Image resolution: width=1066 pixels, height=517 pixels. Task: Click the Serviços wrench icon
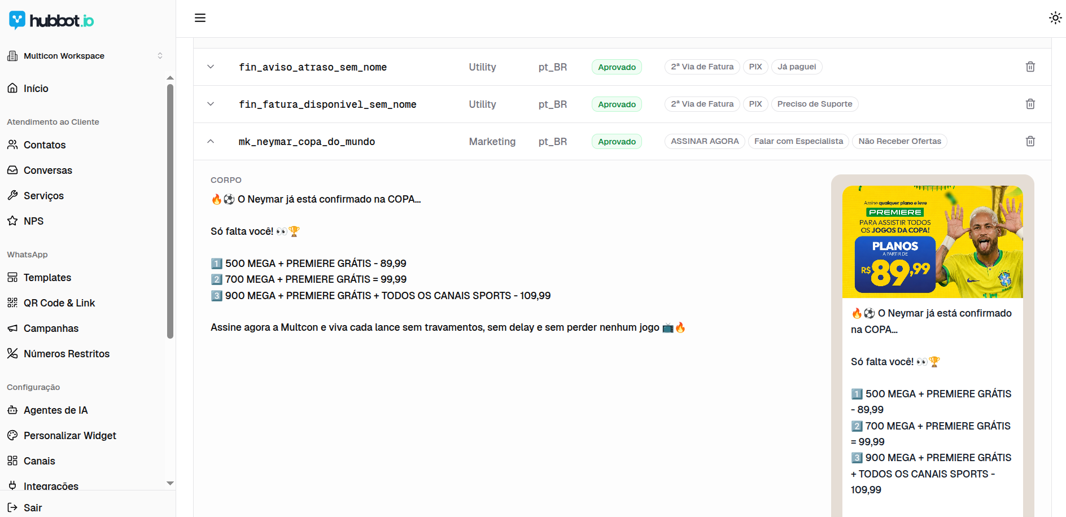click(12, 195)
